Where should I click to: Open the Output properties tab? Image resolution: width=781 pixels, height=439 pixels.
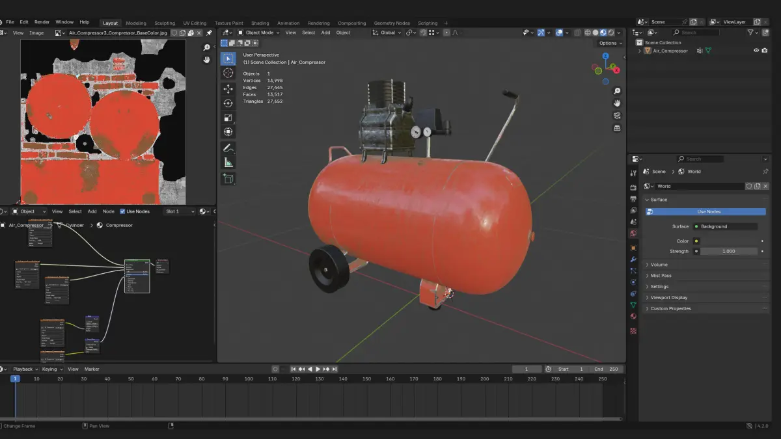(633, 199)
